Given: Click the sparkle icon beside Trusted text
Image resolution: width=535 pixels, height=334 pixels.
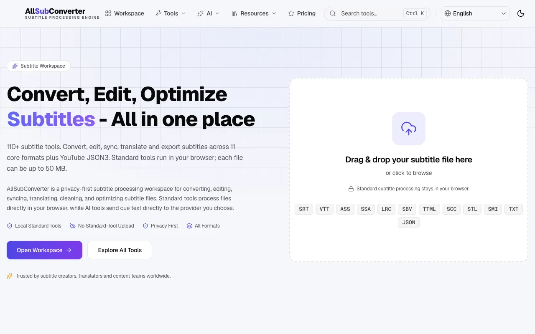Looking at the screenshot, I should click(10, 276).
